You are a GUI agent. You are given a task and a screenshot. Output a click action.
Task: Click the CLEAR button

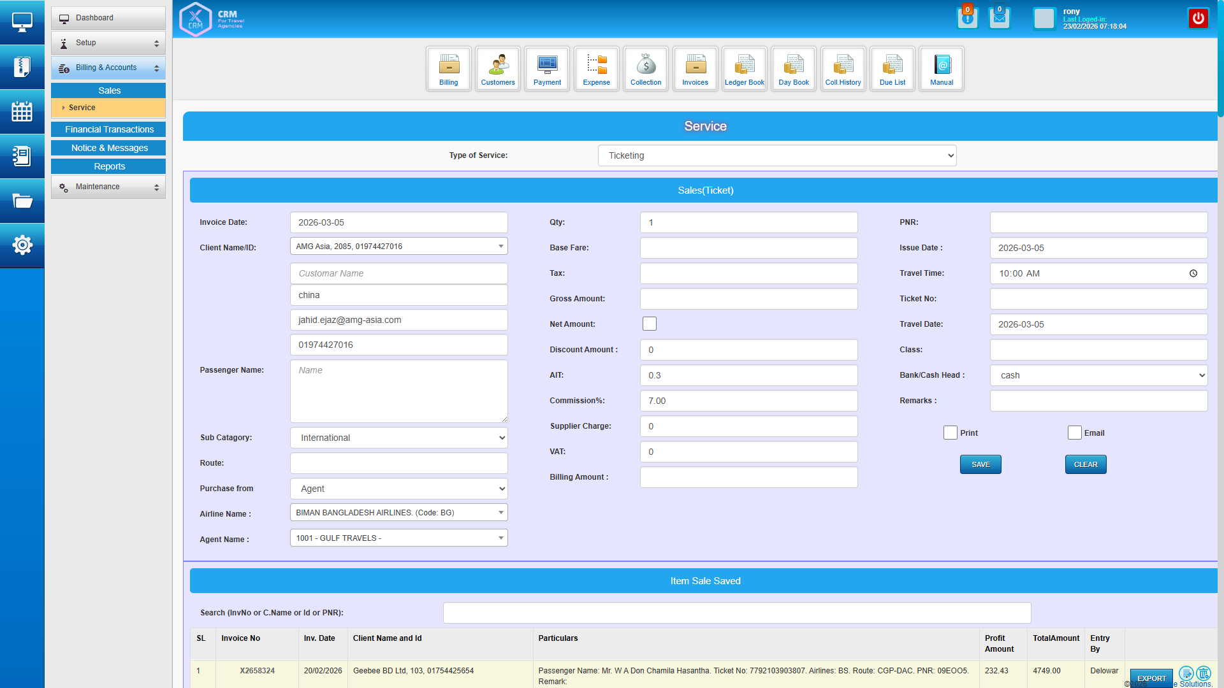pos(1085,464)
